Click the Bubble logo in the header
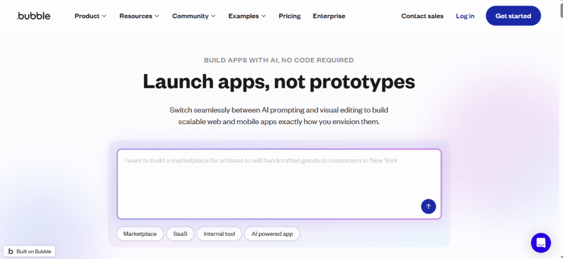The width and height of the screenshot is (563, 259). 34,16
